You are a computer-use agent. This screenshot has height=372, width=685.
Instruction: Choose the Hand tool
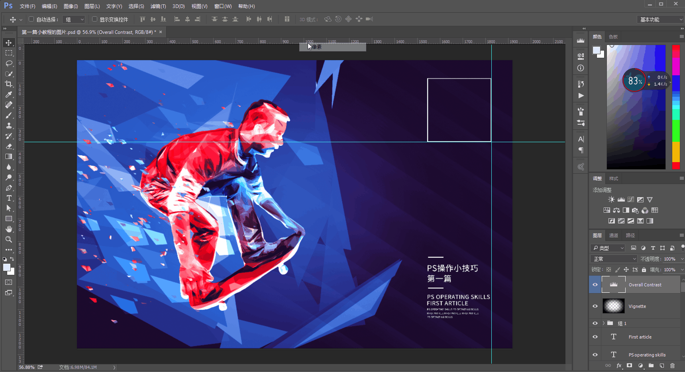click(x=9, y=229)
